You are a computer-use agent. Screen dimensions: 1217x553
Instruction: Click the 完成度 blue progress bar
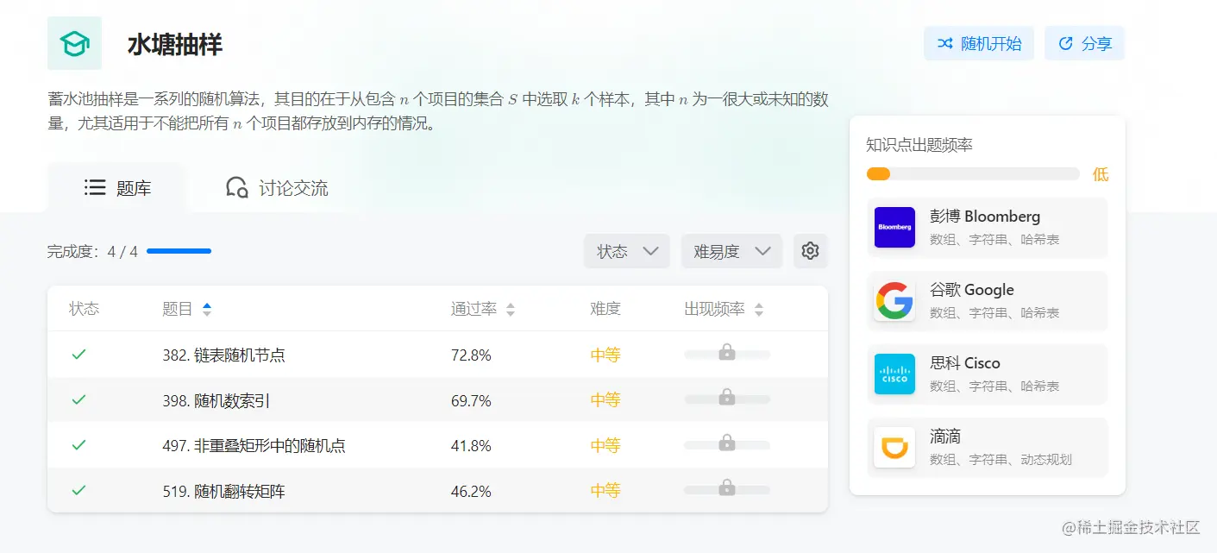(179, 251)
